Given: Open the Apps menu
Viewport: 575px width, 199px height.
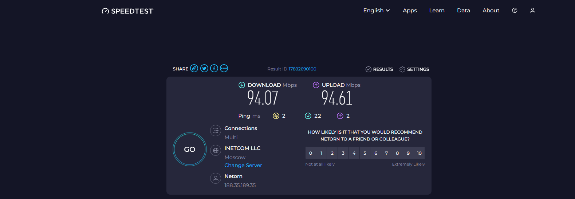Looking at the screenshot, I should [410, 11].
